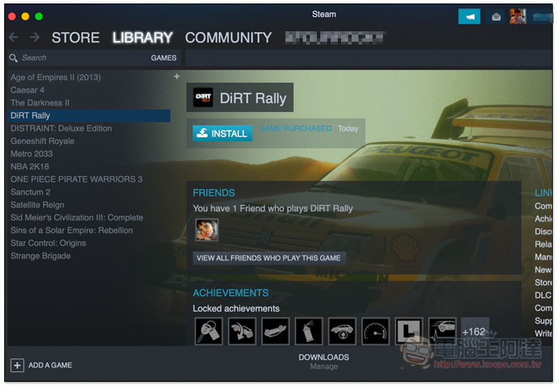View the speedometer locked achievement
Screen dimensions: 557x386
click(x=375, y=331)
